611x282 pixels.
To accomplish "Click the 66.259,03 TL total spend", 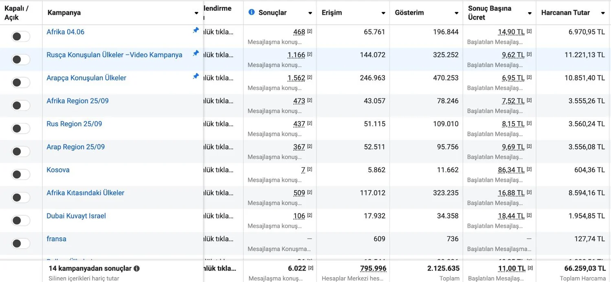I will click(585, 268).
